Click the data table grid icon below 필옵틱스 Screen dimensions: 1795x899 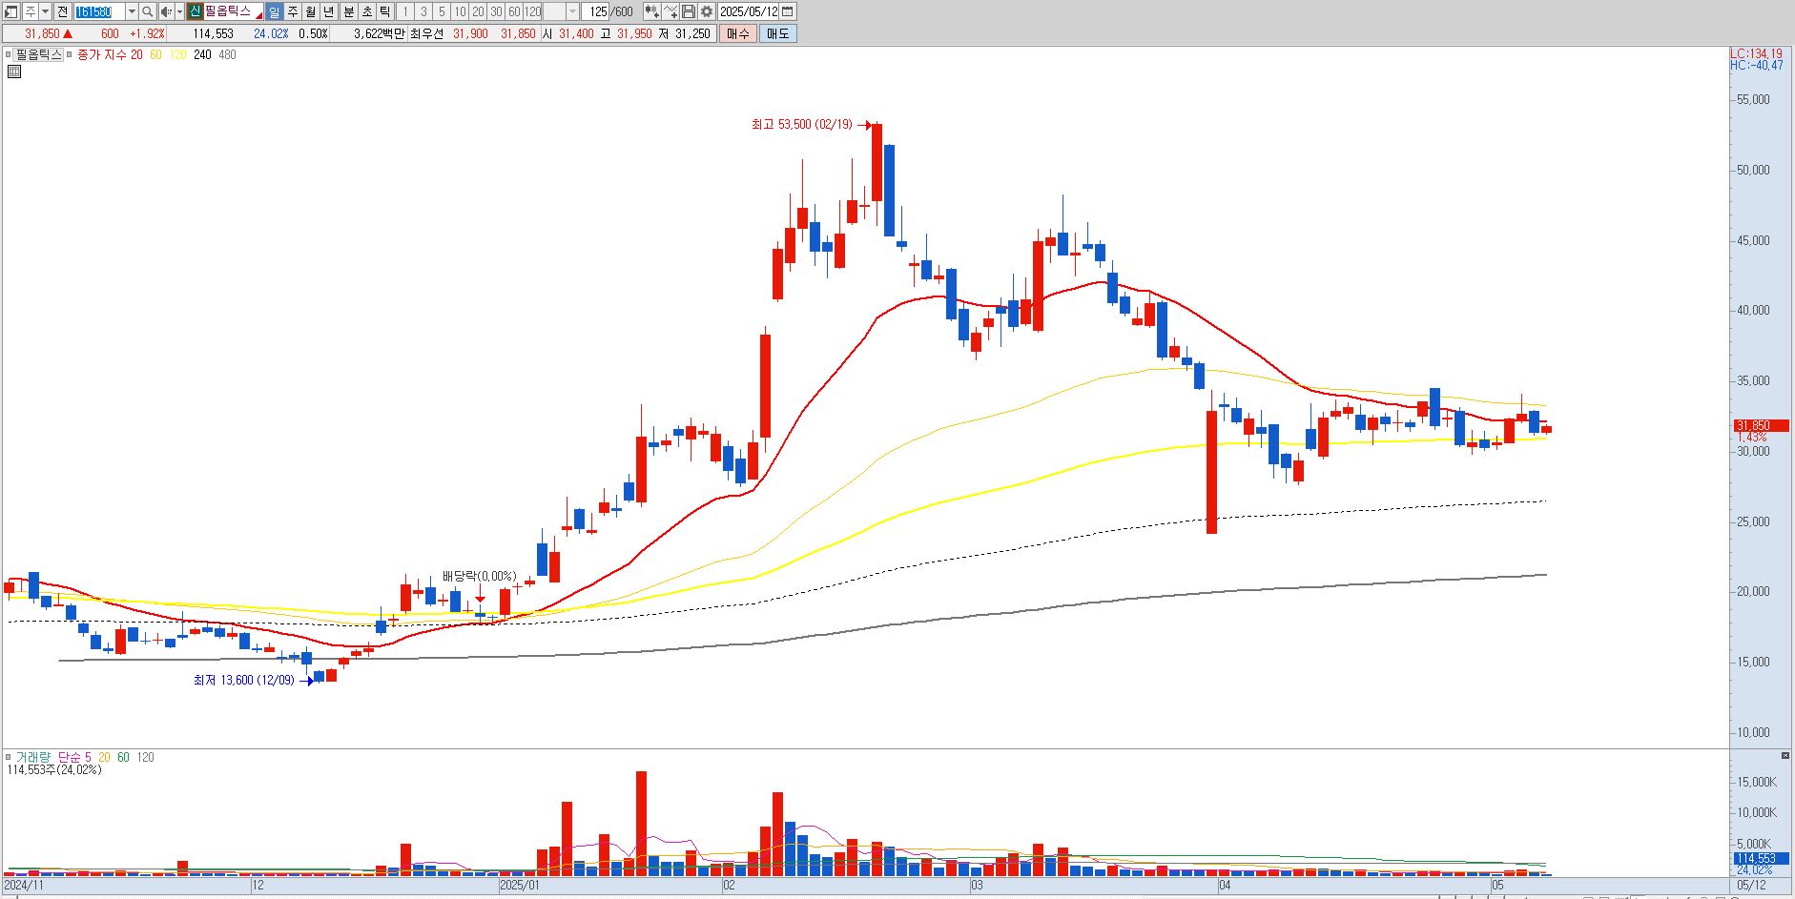pos(14,72)
